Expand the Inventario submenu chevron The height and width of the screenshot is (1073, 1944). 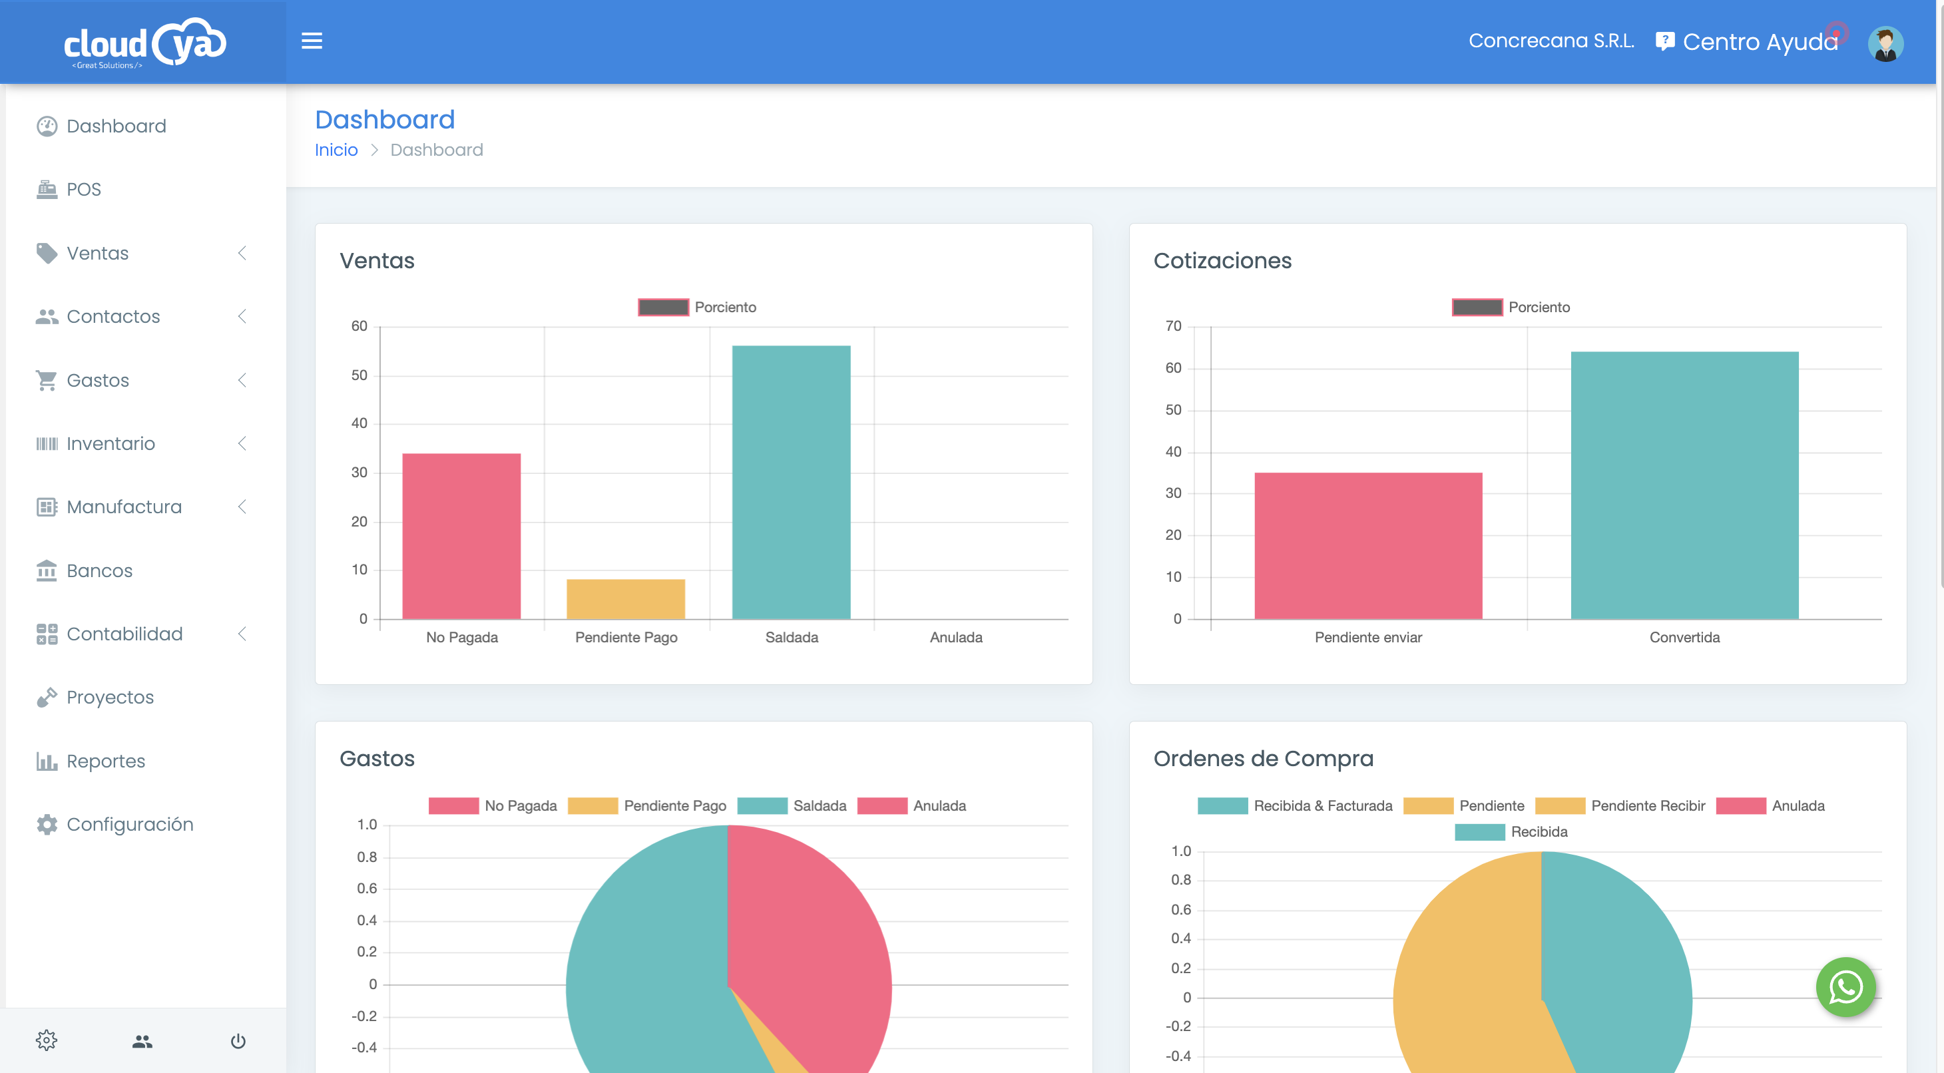point(242,444)
